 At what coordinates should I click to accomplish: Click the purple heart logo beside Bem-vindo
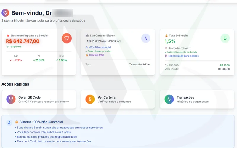pos(5,13)
